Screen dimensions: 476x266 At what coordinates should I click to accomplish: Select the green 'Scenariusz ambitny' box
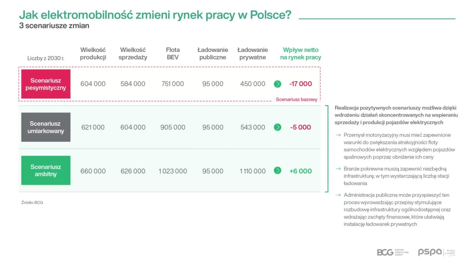coord(46,170)
